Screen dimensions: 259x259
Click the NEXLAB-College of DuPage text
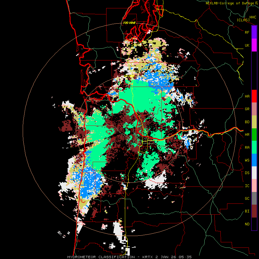point(230,3)
